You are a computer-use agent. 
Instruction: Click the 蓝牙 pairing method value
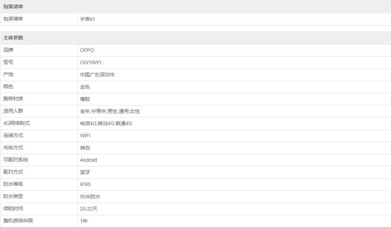85,172
